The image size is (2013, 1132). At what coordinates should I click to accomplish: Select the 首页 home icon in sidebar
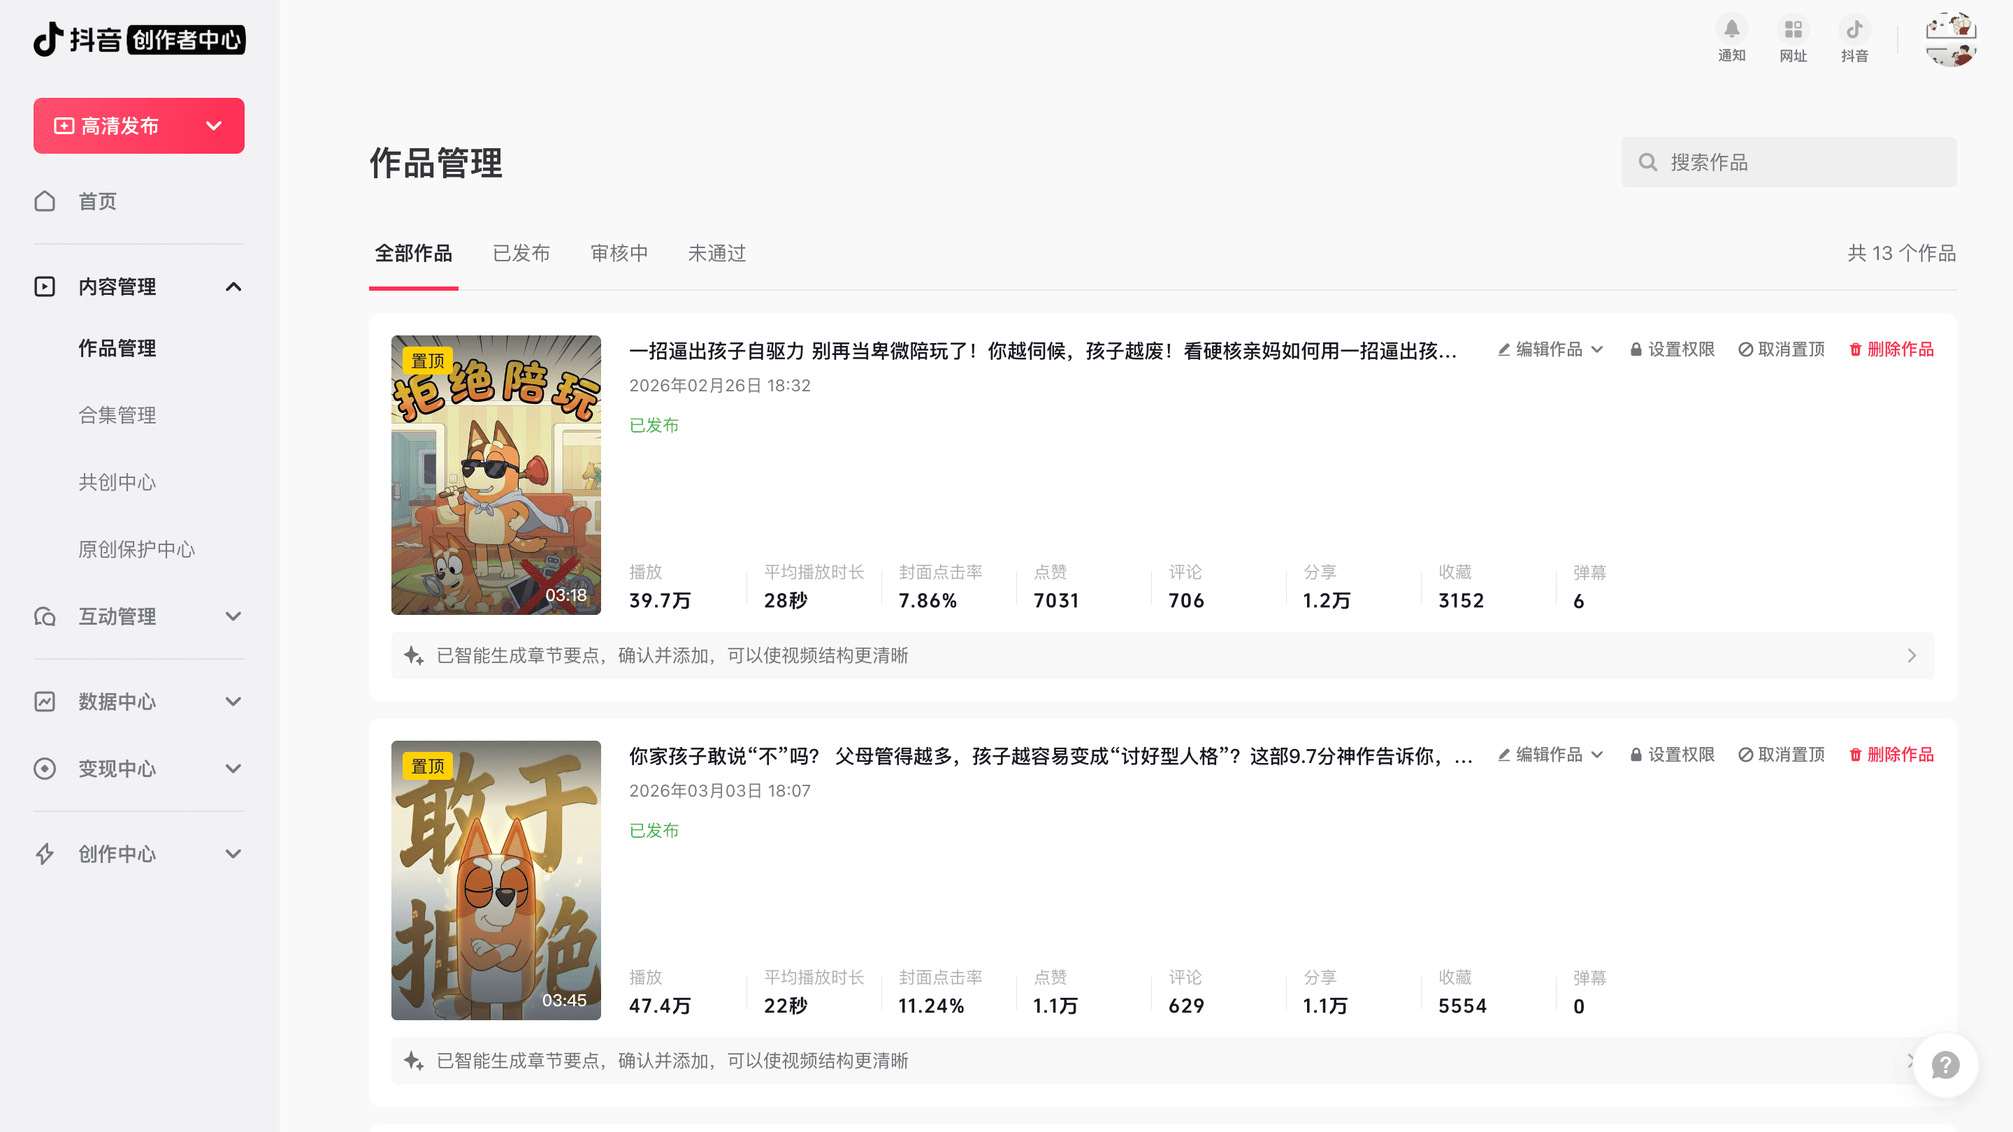point(45,201)
